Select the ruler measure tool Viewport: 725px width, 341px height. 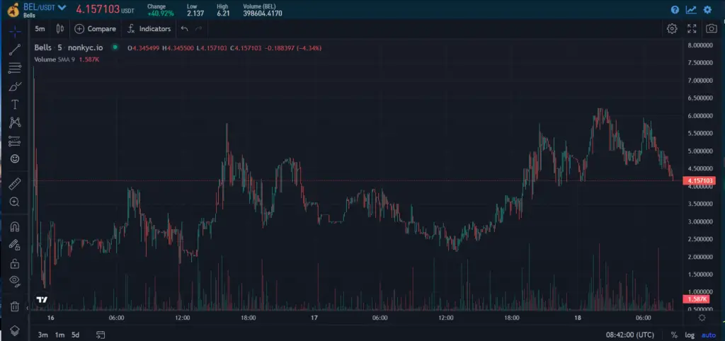click(x=15, y=184)
